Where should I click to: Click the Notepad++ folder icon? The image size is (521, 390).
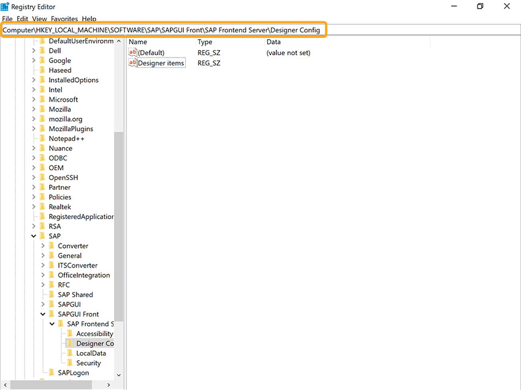[42, 138]
